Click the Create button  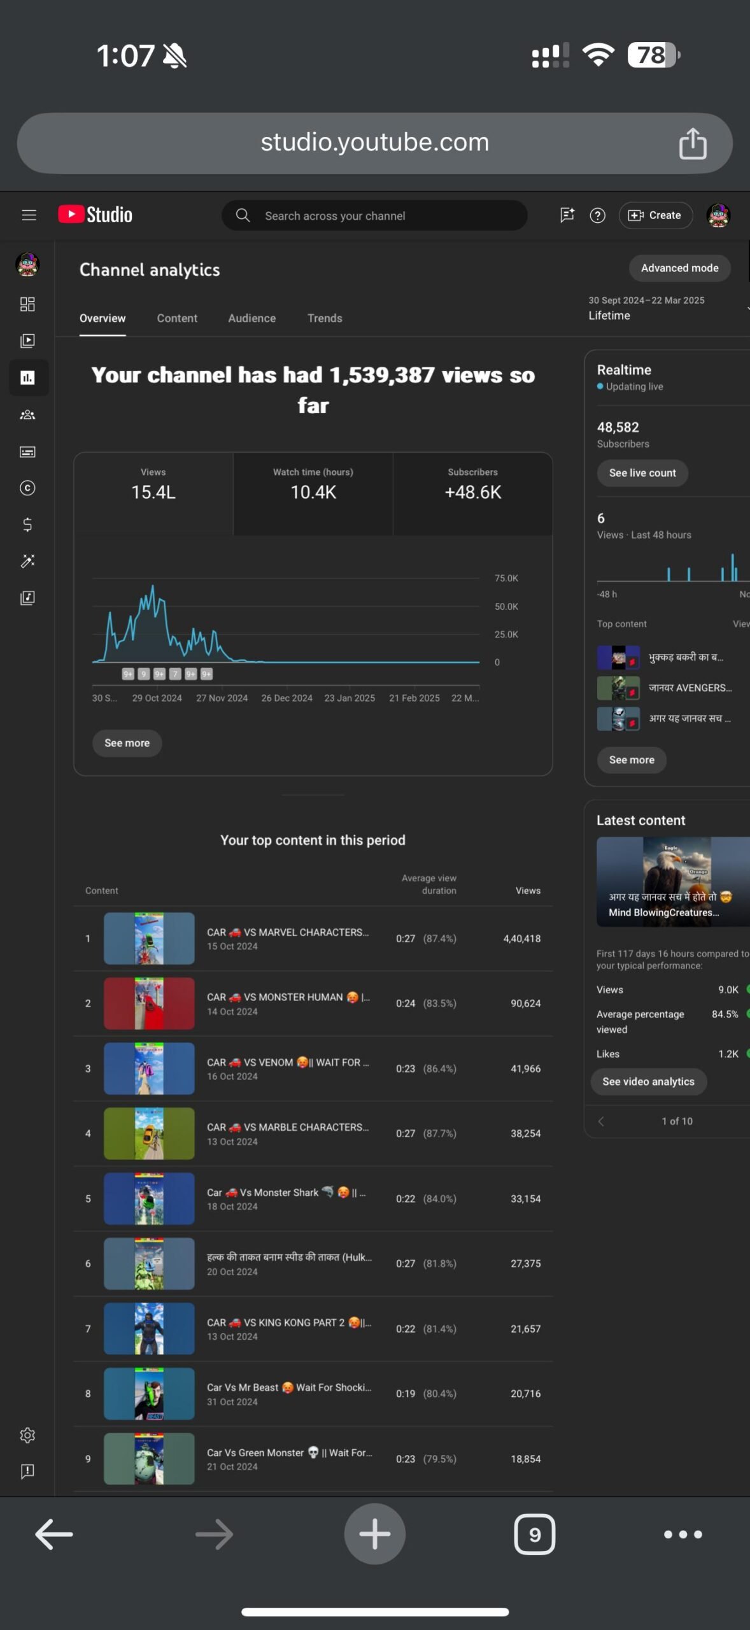(x=655, y=215)
